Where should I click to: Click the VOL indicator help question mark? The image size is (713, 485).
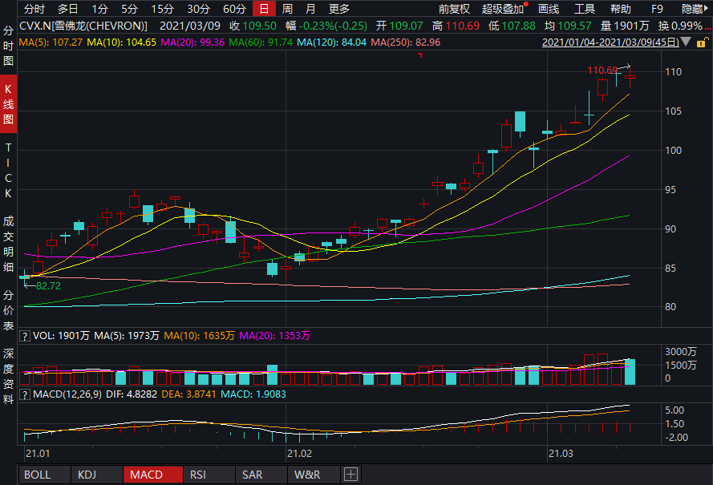click(25, 336)
